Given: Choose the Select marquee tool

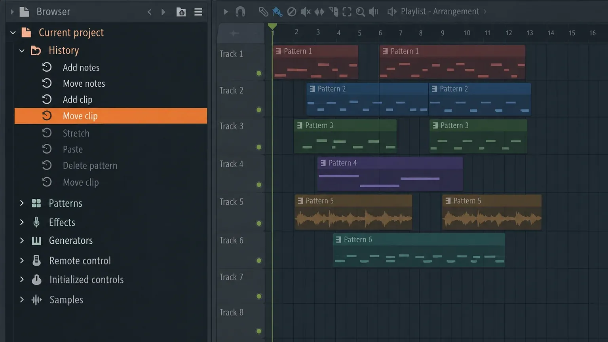Looking at the screenshot, I should tap(347, 12).
